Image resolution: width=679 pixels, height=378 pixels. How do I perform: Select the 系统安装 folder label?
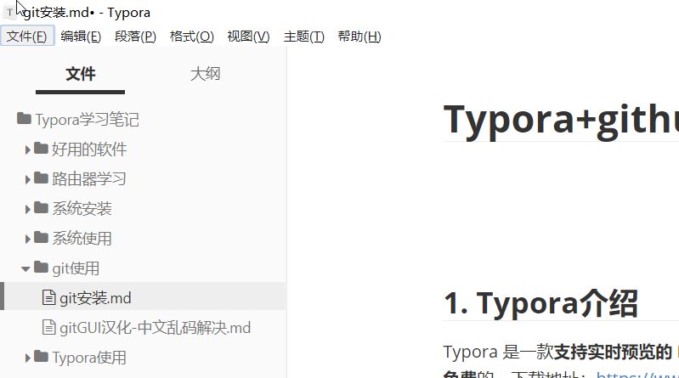pyautogui.click(x=82, y=209)
